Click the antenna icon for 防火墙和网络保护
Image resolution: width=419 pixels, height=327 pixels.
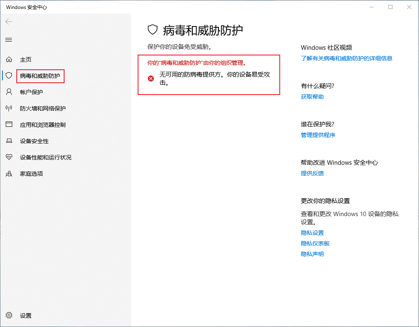coord(9,108)
